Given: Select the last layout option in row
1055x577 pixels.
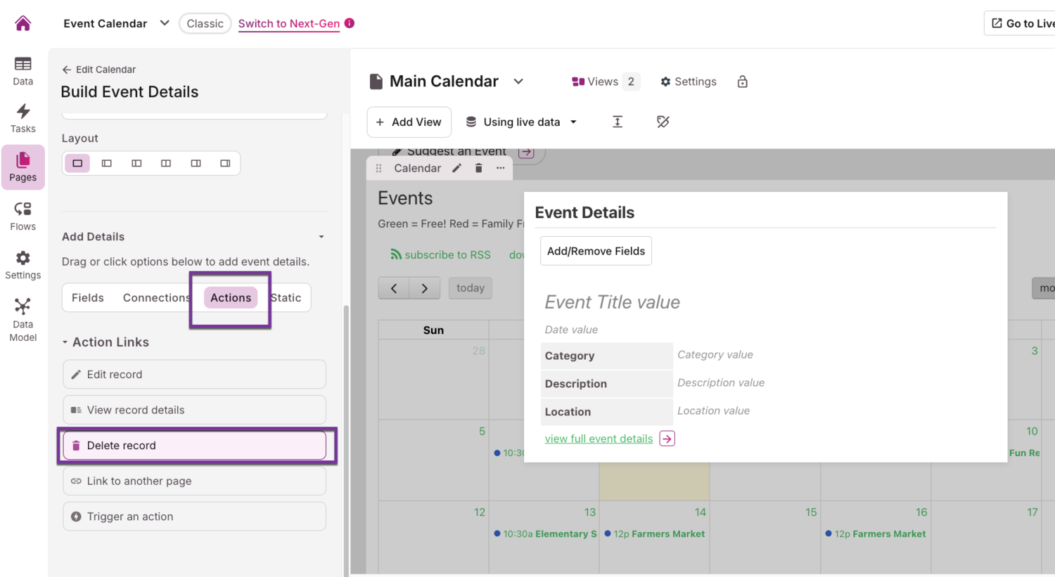Looking at the screenshot, I should (x=225, y=163).
